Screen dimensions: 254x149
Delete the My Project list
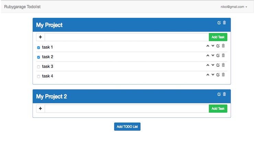pyautogui.click(x=224, y=23)
